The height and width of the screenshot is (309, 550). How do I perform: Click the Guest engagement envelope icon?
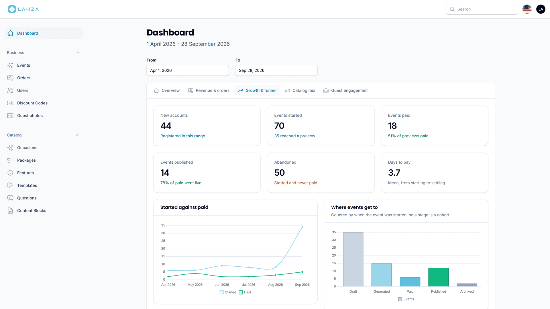pyautogui.click(x=326, y=90)
